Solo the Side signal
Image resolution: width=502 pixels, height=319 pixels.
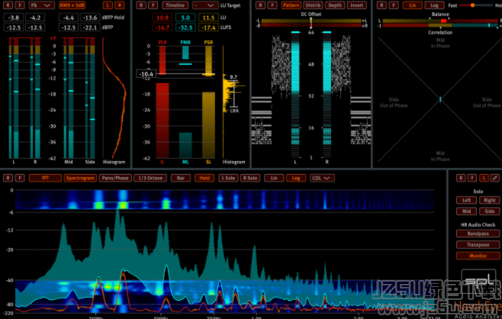click(x=490, y=211)
